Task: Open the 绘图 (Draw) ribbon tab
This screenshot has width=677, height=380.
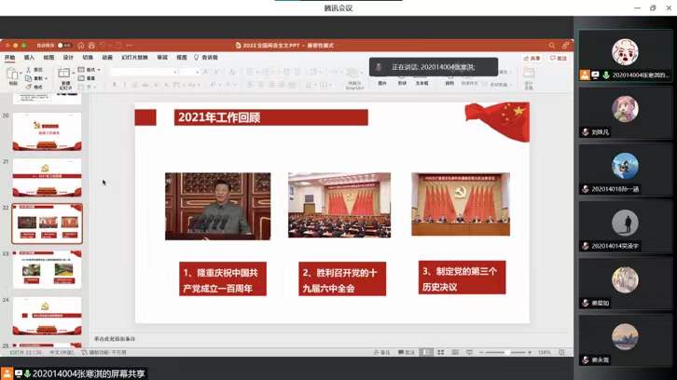Action: tap(48, 58)
